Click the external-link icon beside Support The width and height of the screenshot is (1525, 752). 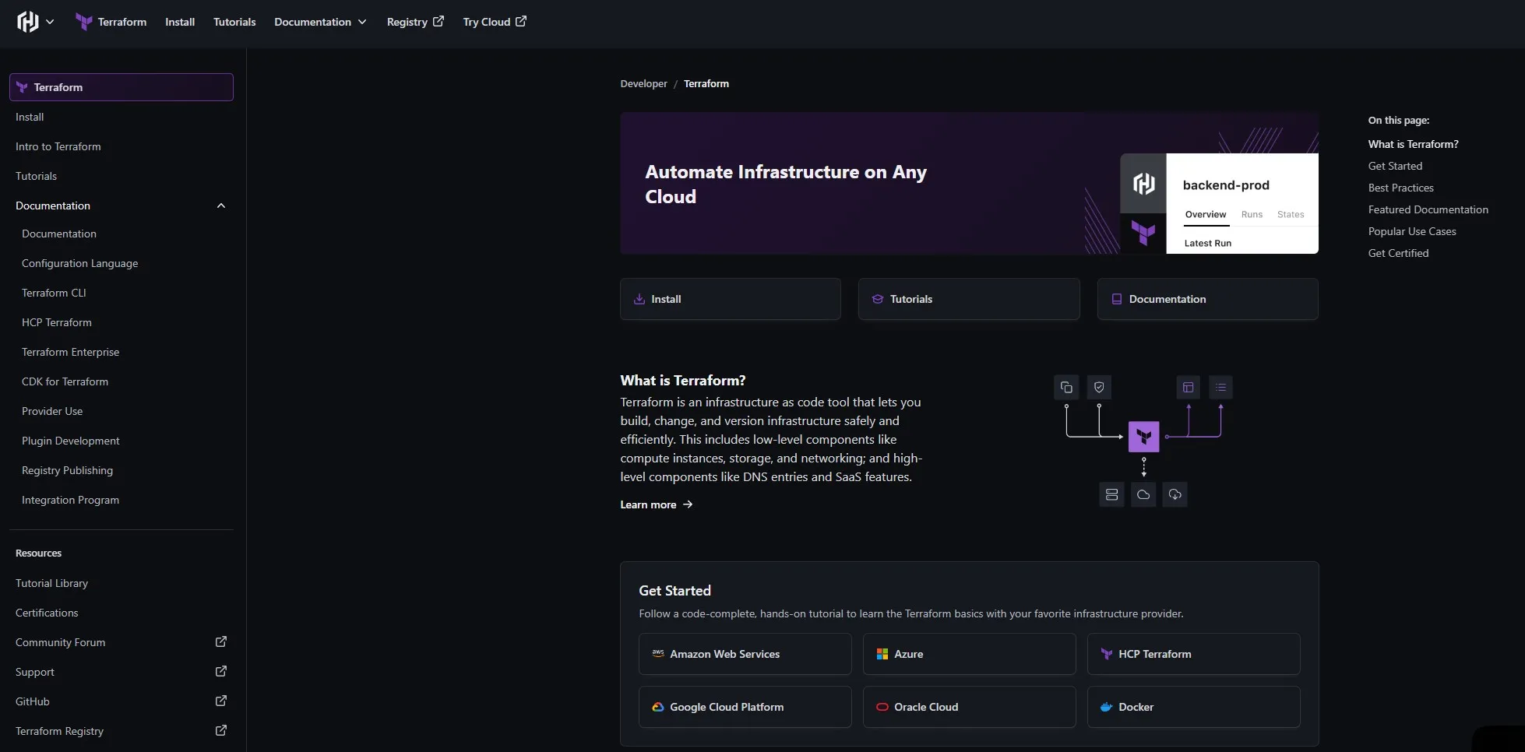(x=221, y=671)
